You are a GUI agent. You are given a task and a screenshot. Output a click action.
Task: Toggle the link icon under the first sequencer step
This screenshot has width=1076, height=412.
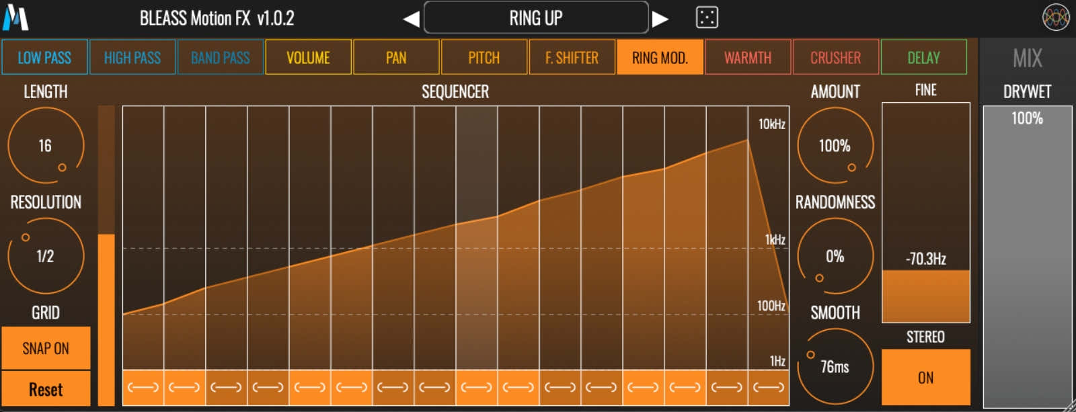(x=143, y=387)
